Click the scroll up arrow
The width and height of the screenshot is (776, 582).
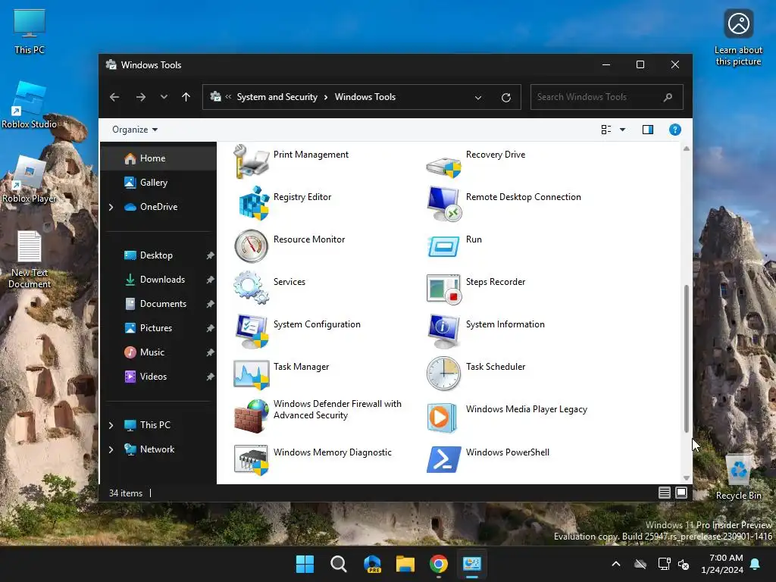[687, 149]
